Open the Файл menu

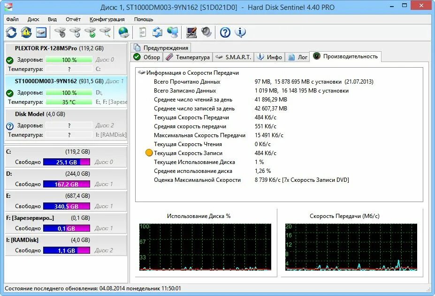click(x=12, y=19)
